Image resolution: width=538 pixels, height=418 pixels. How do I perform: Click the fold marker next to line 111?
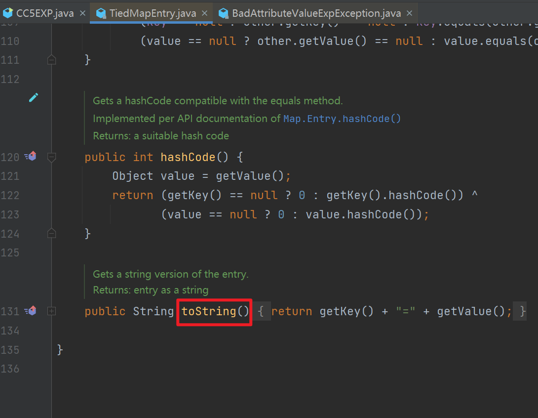click(x=51, y=60)
